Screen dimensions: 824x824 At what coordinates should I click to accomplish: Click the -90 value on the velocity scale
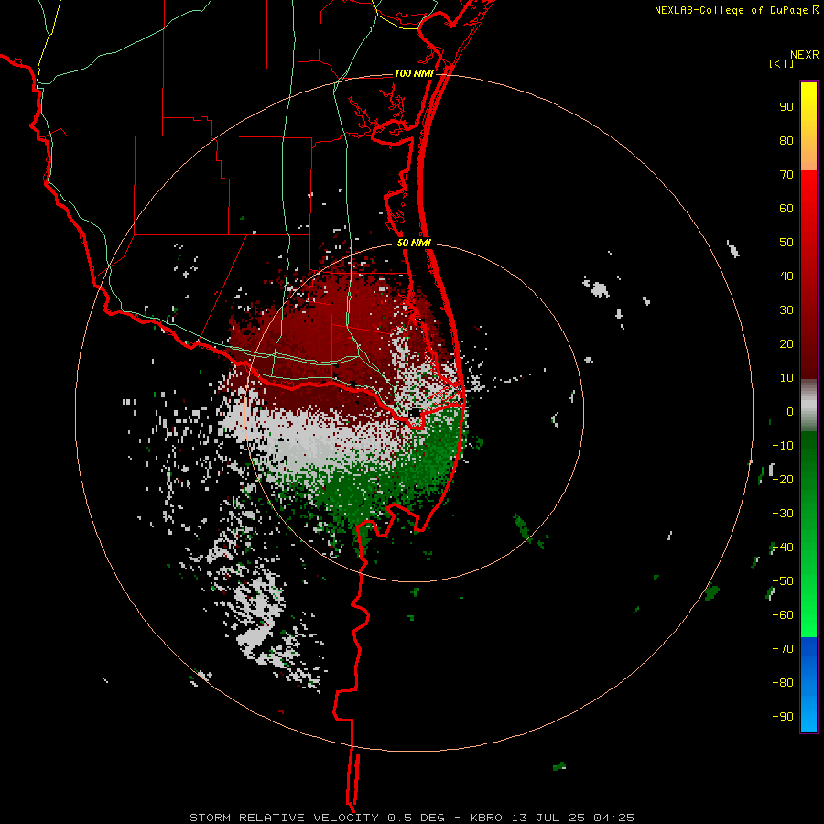pos(783,717)
